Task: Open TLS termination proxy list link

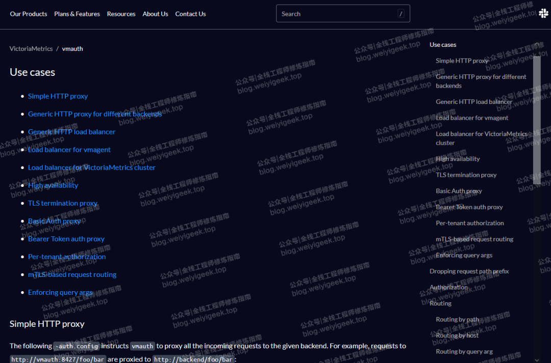Action: pos(63,204)
